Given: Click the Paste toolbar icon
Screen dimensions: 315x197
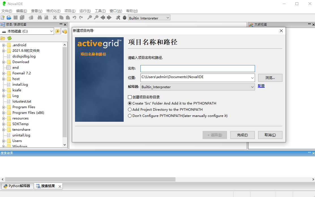Looking at the screenshot, I should click(x=68, y=17).
